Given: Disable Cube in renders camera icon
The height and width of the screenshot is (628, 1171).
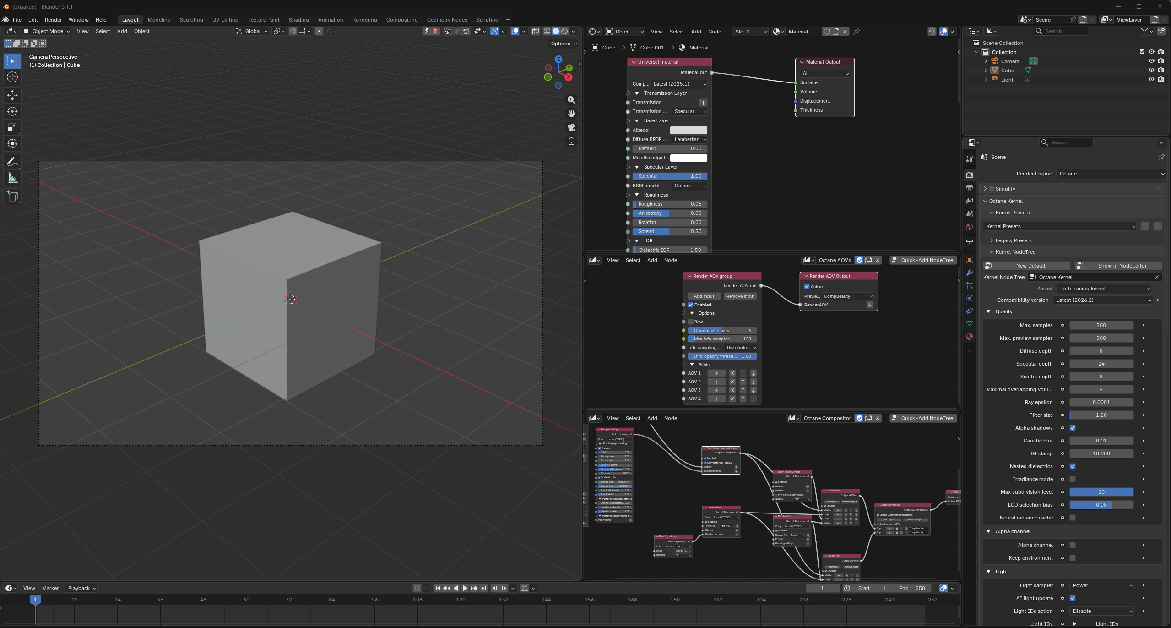Looking at the screenshot, I should [1160, 70].
